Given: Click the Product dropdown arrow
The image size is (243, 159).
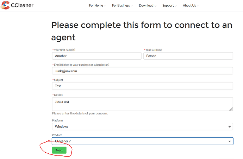Looking at the screenshot, I should click(230, 141).
